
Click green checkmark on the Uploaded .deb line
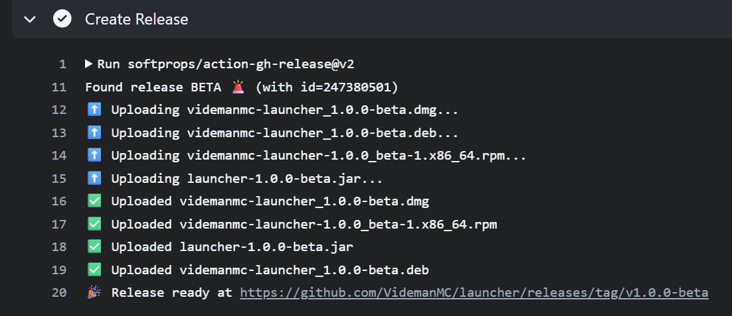pos(94,270)
